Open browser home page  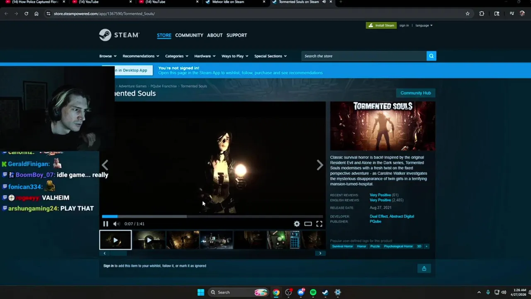(x=37, y=14)
